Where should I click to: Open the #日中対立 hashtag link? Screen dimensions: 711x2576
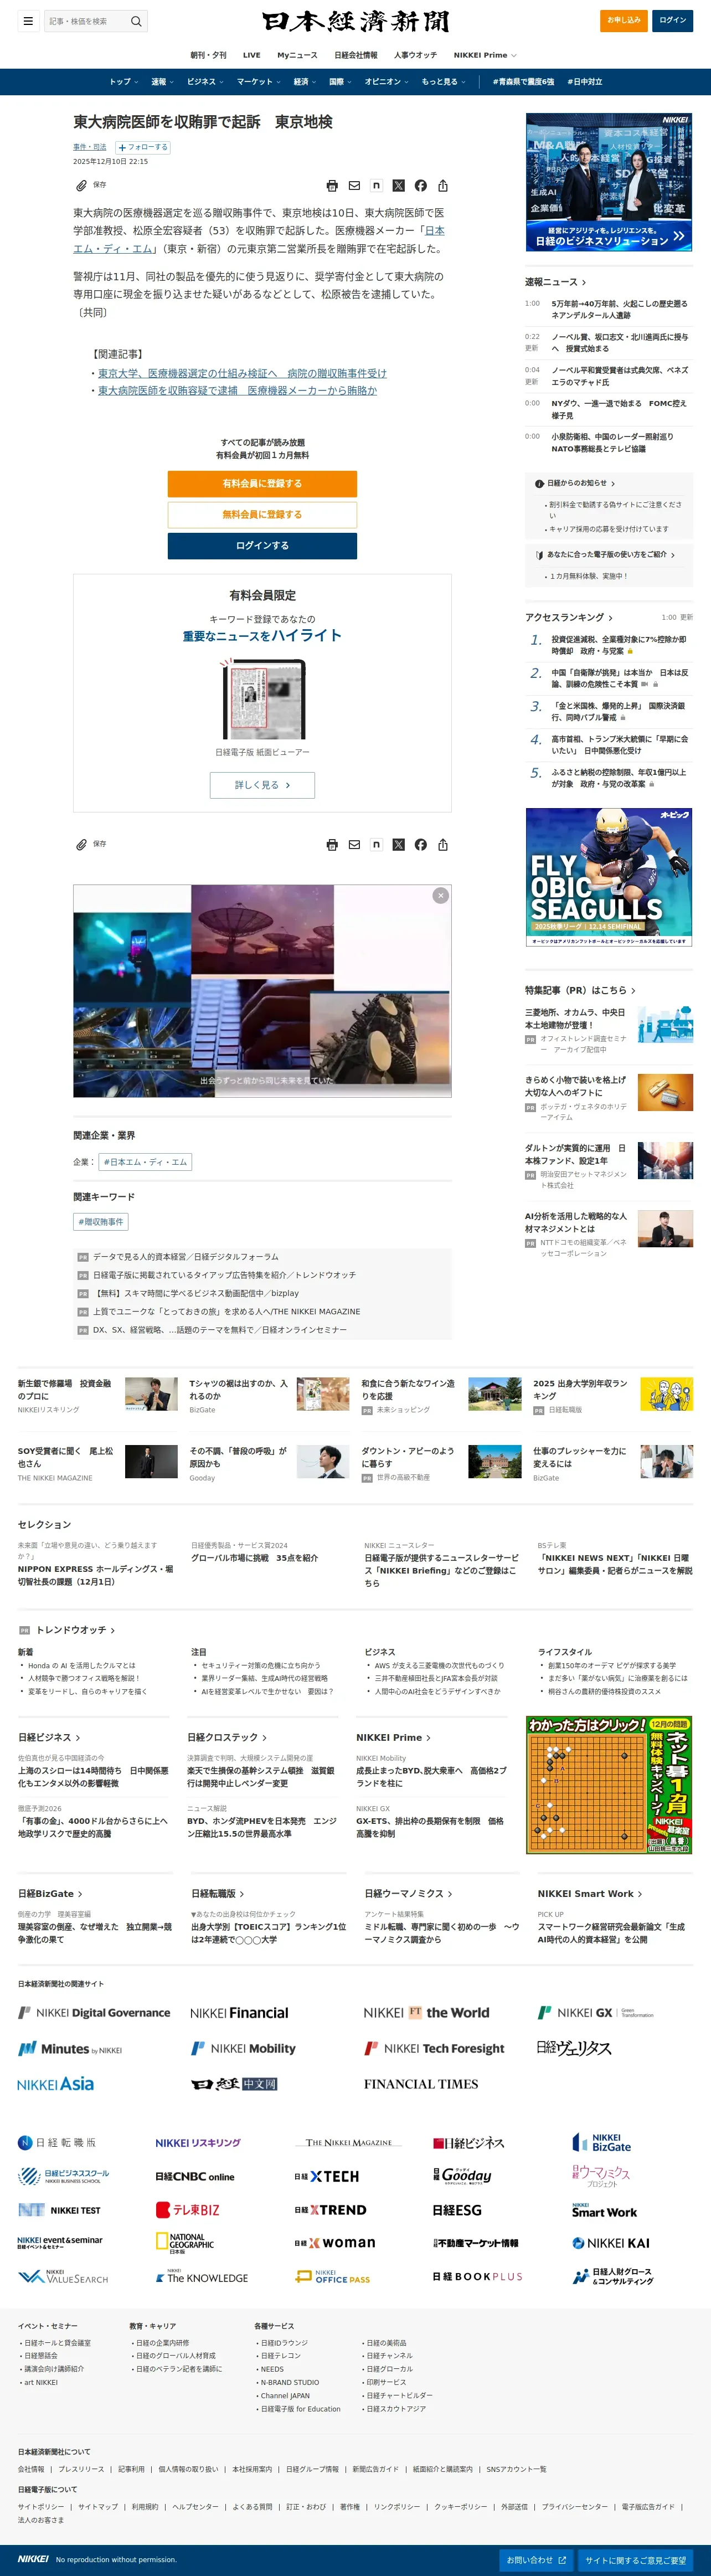[x=585, y=82]
